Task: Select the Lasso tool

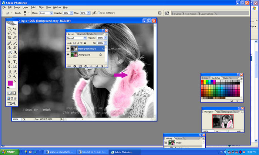Action: 9,33
